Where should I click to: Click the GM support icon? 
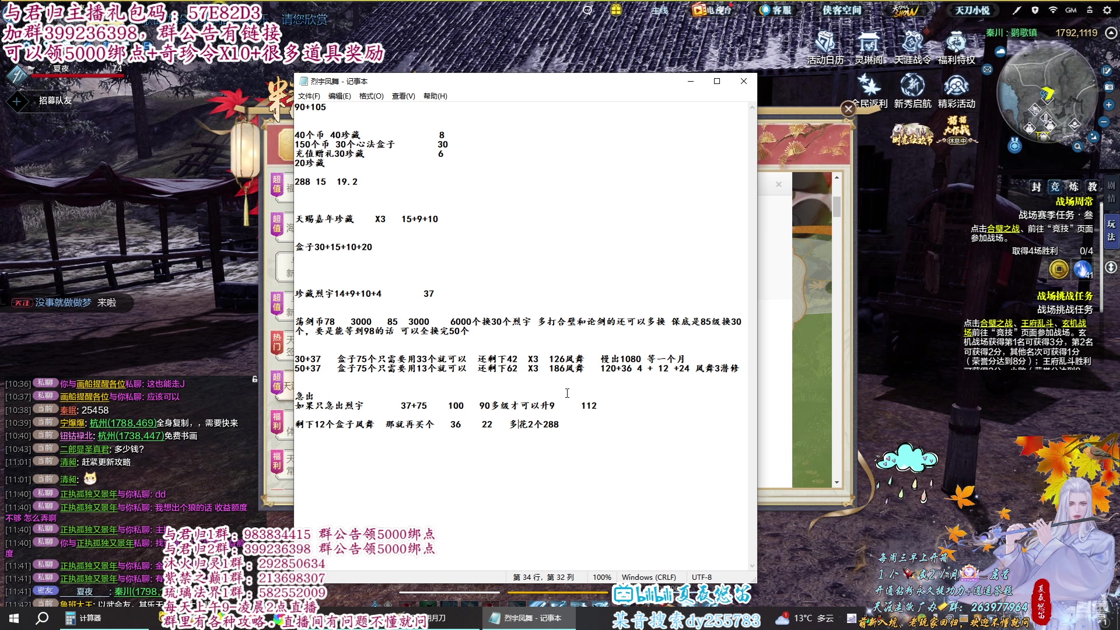pos(1071,10)
